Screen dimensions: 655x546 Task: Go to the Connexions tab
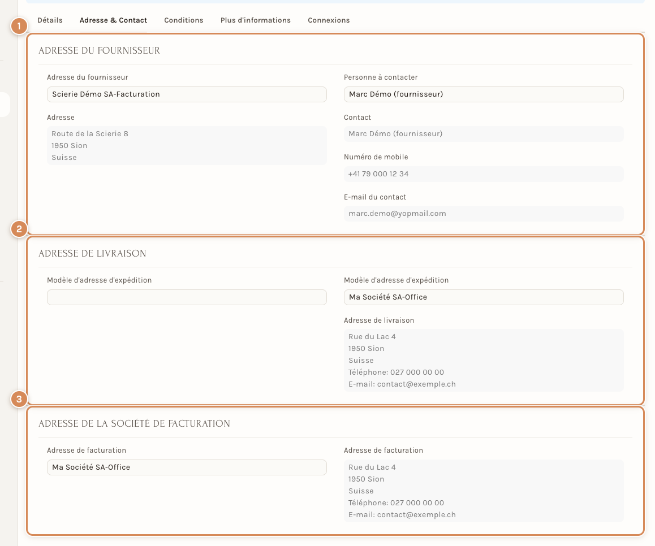[329, 20]
